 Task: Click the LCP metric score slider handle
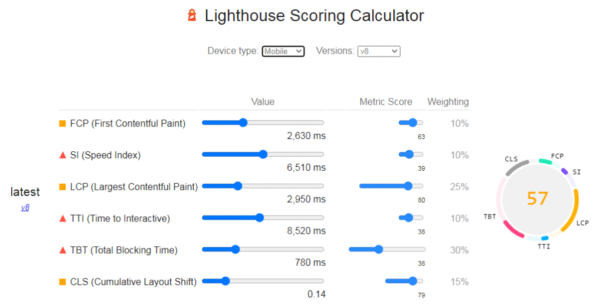click(408, 186)
